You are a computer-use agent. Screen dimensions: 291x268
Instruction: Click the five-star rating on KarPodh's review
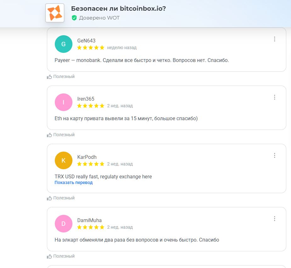(91, 164)
